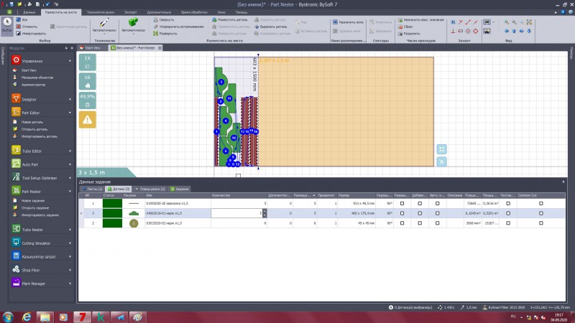The width and height of the screenshot is (575, 323).
Task: Click zoom in magnifier in Вид group
Action: click(507, 22)
